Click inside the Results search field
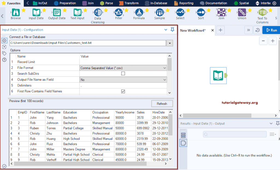 tap(235, 134)
